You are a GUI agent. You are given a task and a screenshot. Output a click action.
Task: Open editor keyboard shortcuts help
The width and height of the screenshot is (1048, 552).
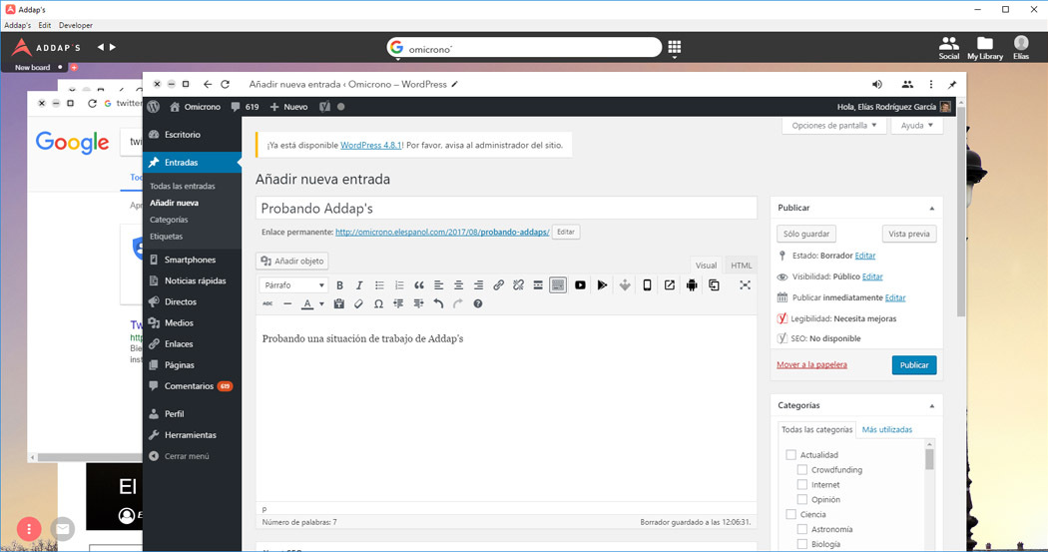[x=478, y=304]
